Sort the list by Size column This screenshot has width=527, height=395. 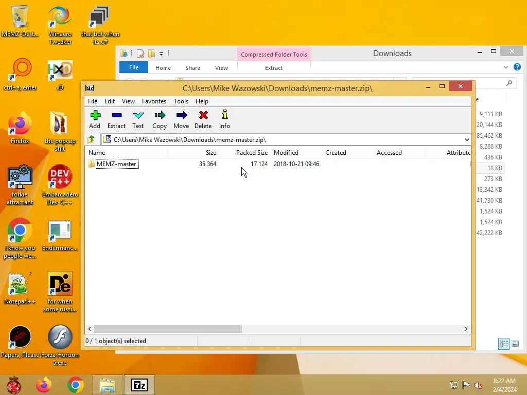194,152
